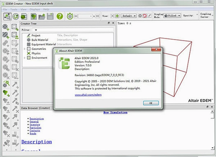The width and height of the screenshot is (216, 157).
Task: Select the Bulk Material tree item
Action: [40, 40]
